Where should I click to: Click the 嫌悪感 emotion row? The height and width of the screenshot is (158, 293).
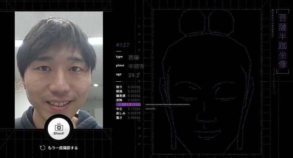pos(128,95)
